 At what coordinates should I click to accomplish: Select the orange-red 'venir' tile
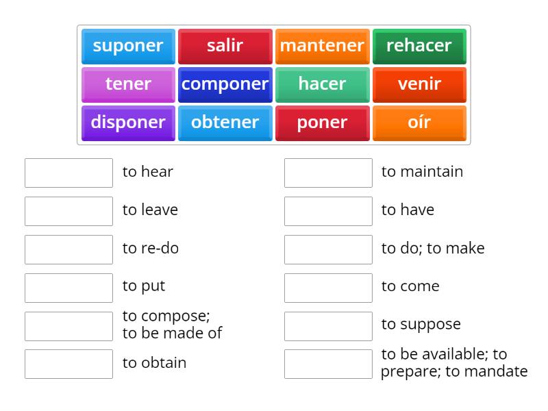[419, 84]
